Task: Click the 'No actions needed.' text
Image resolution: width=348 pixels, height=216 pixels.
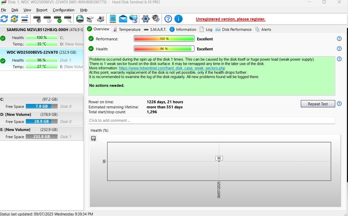Action: [107, 85]
